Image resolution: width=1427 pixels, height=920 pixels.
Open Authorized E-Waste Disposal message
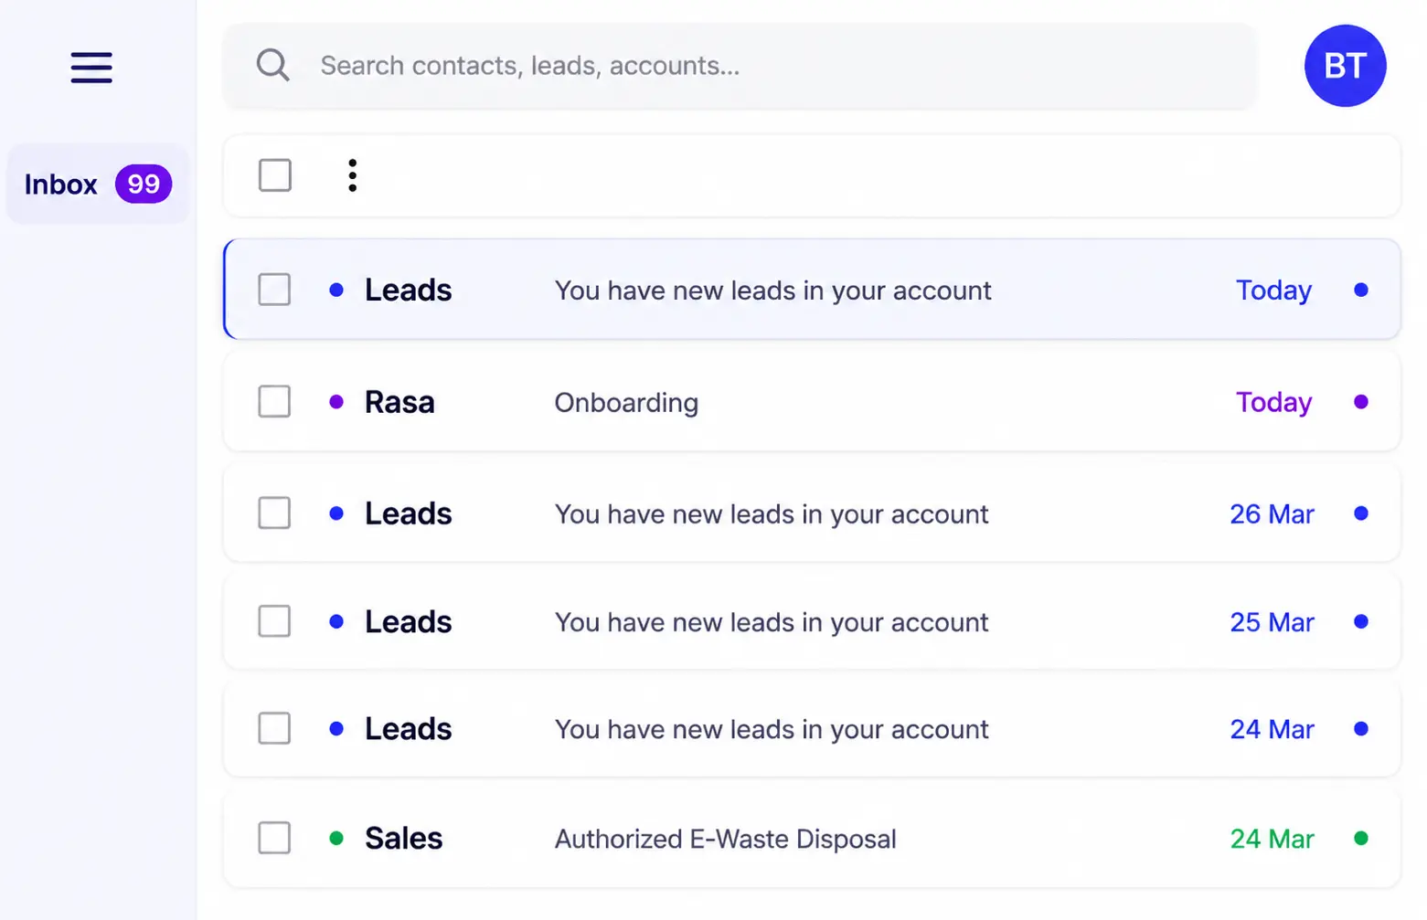pyautogui.click(x=812, y=838)
